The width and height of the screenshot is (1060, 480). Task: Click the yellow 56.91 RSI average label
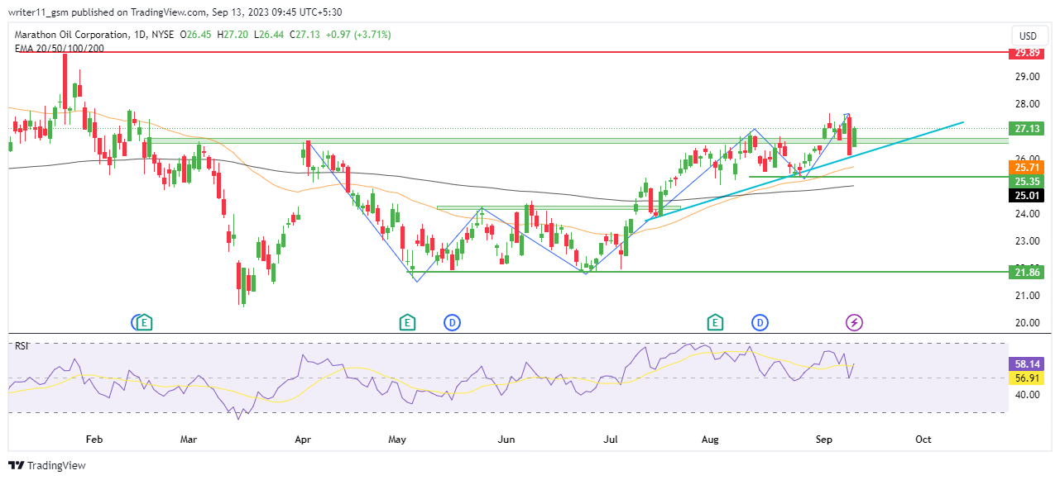pyautogui.click(x=1027, y=378)
